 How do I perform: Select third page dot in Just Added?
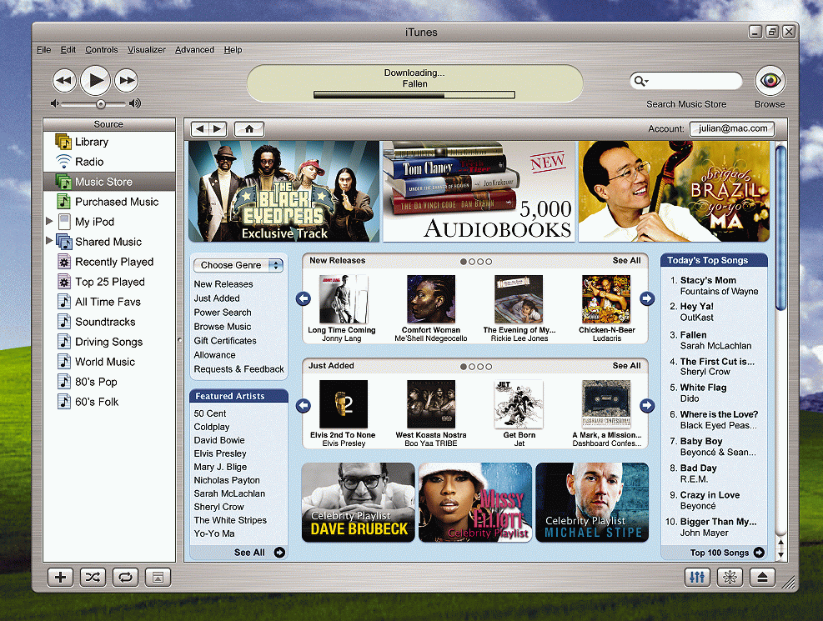(480, 367)
